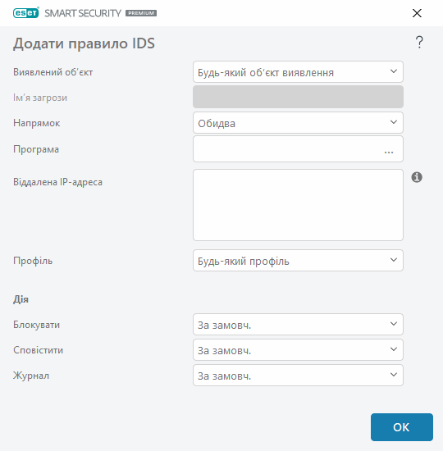Screen dimensions: 443x451
Task: Expand the Напрямок dropdown showing Обидва
Action: point(298,123)
